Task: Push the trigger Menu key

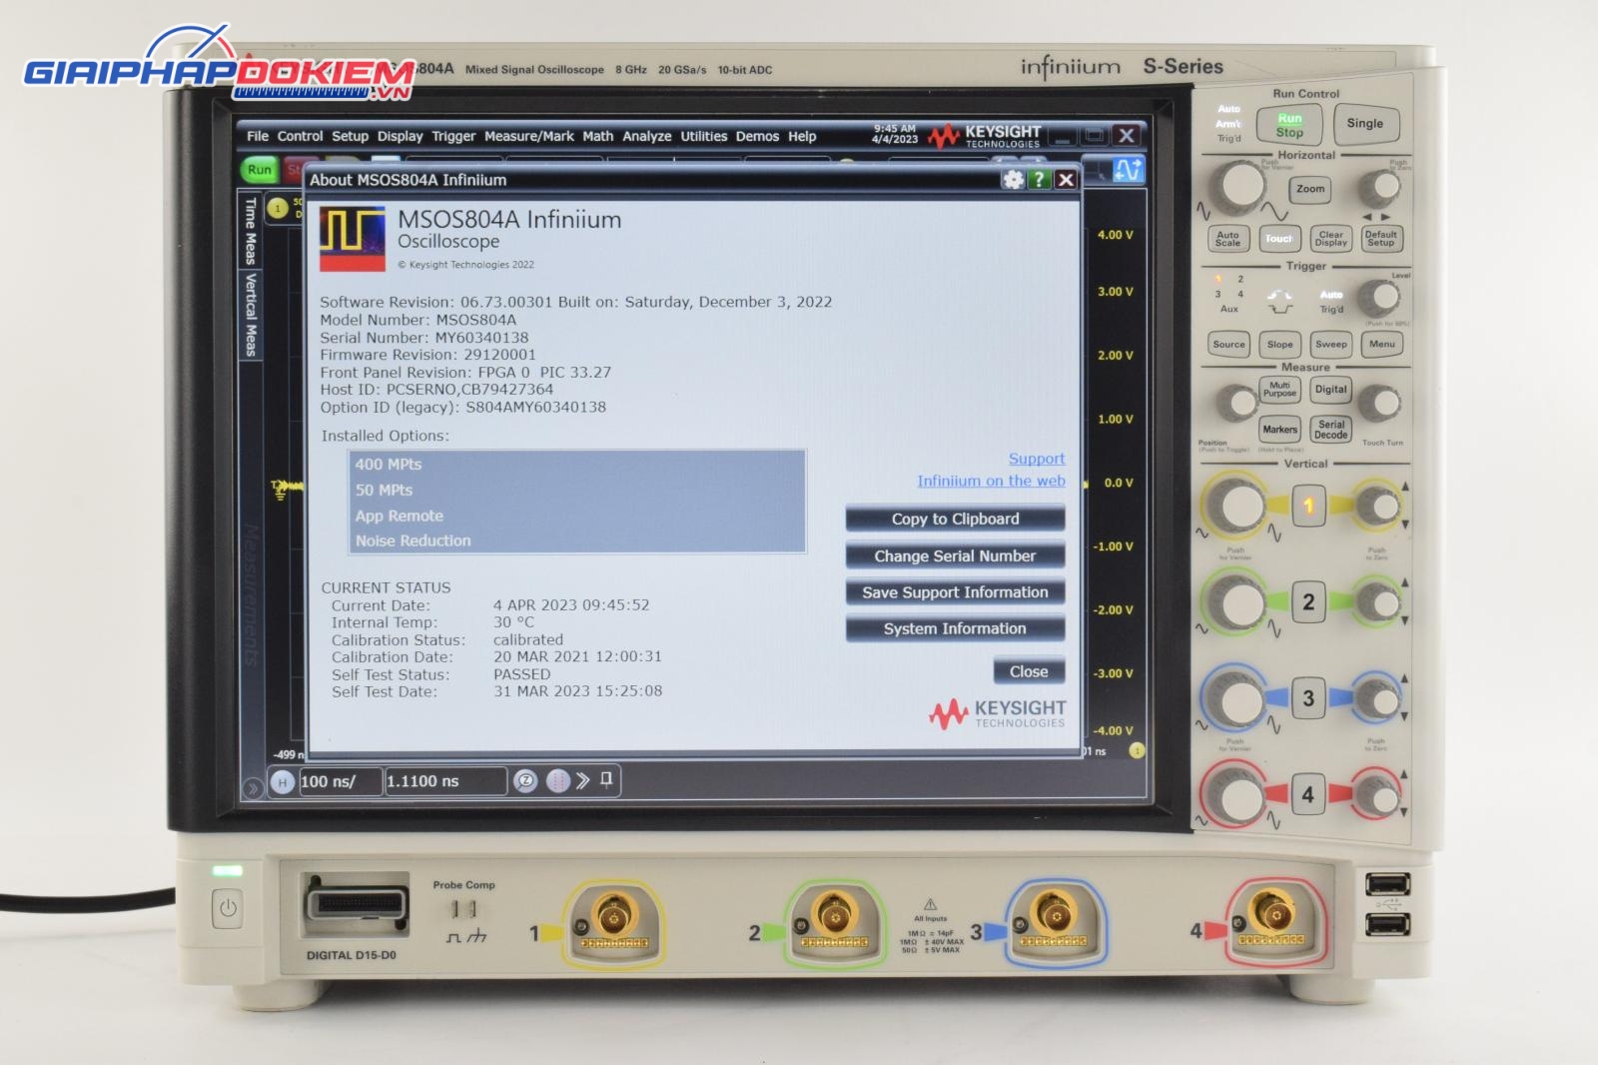Action: [1382, 345]
